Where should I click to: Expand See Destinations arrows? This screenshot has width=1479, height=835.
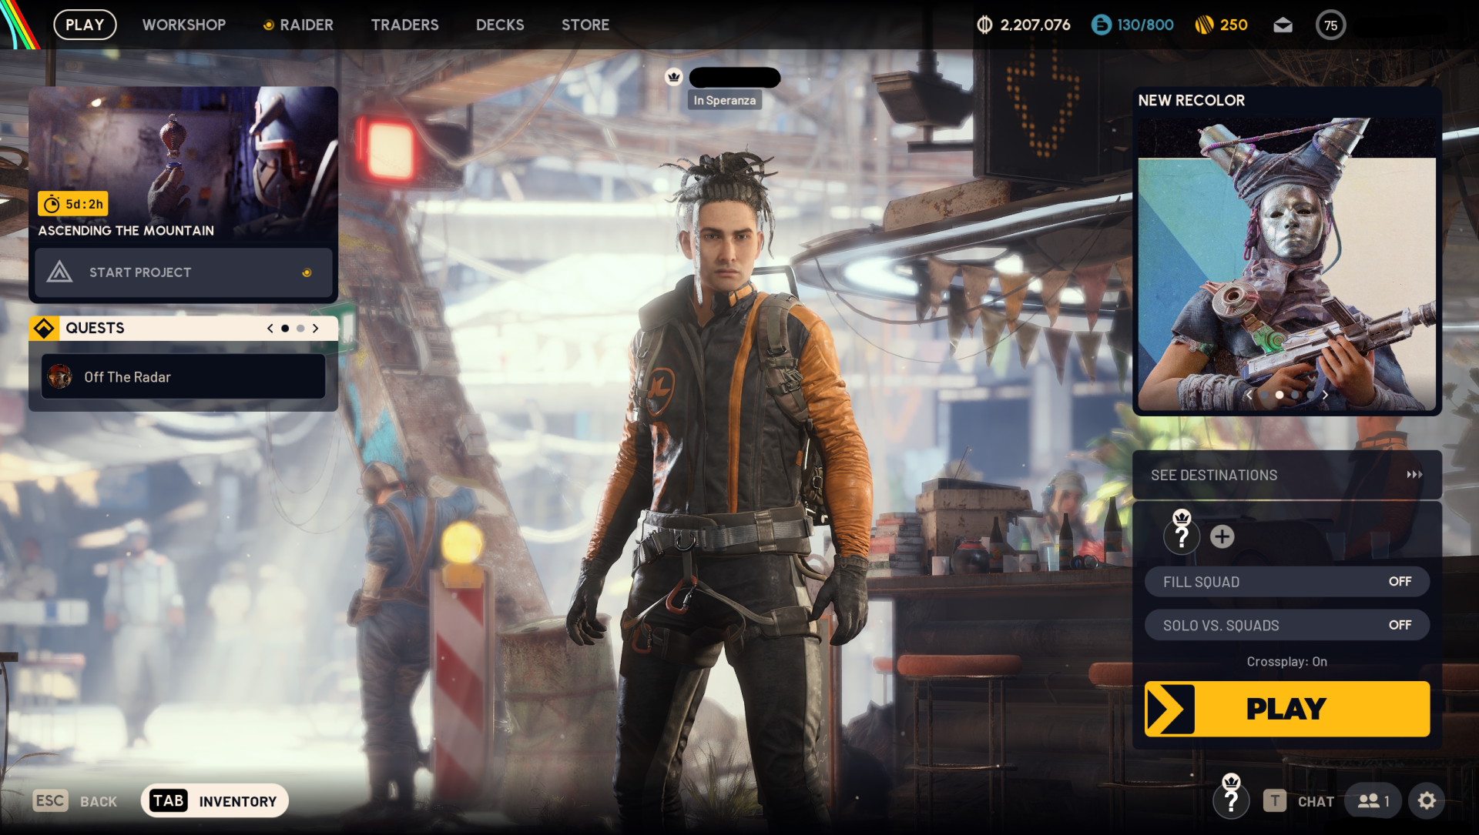point(1414,475)
